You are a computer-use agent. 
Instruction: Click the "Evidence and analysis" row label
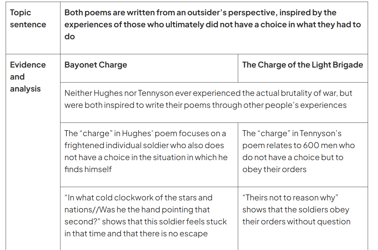click(28, 77)
